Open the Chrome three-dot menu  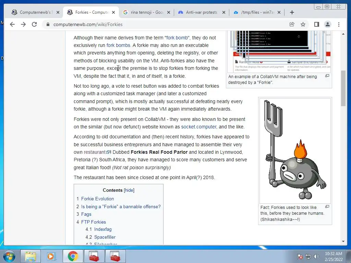click(x=339, y=24)
